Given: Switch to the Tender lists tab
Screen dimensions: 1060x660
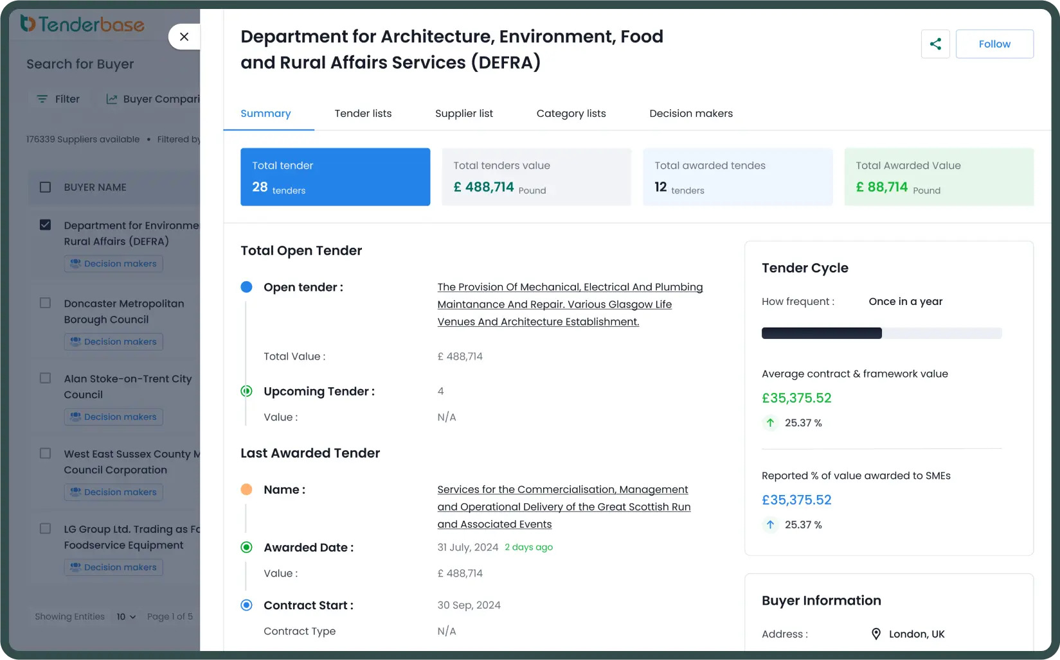Looking at the screenshot, I should 363,114.
